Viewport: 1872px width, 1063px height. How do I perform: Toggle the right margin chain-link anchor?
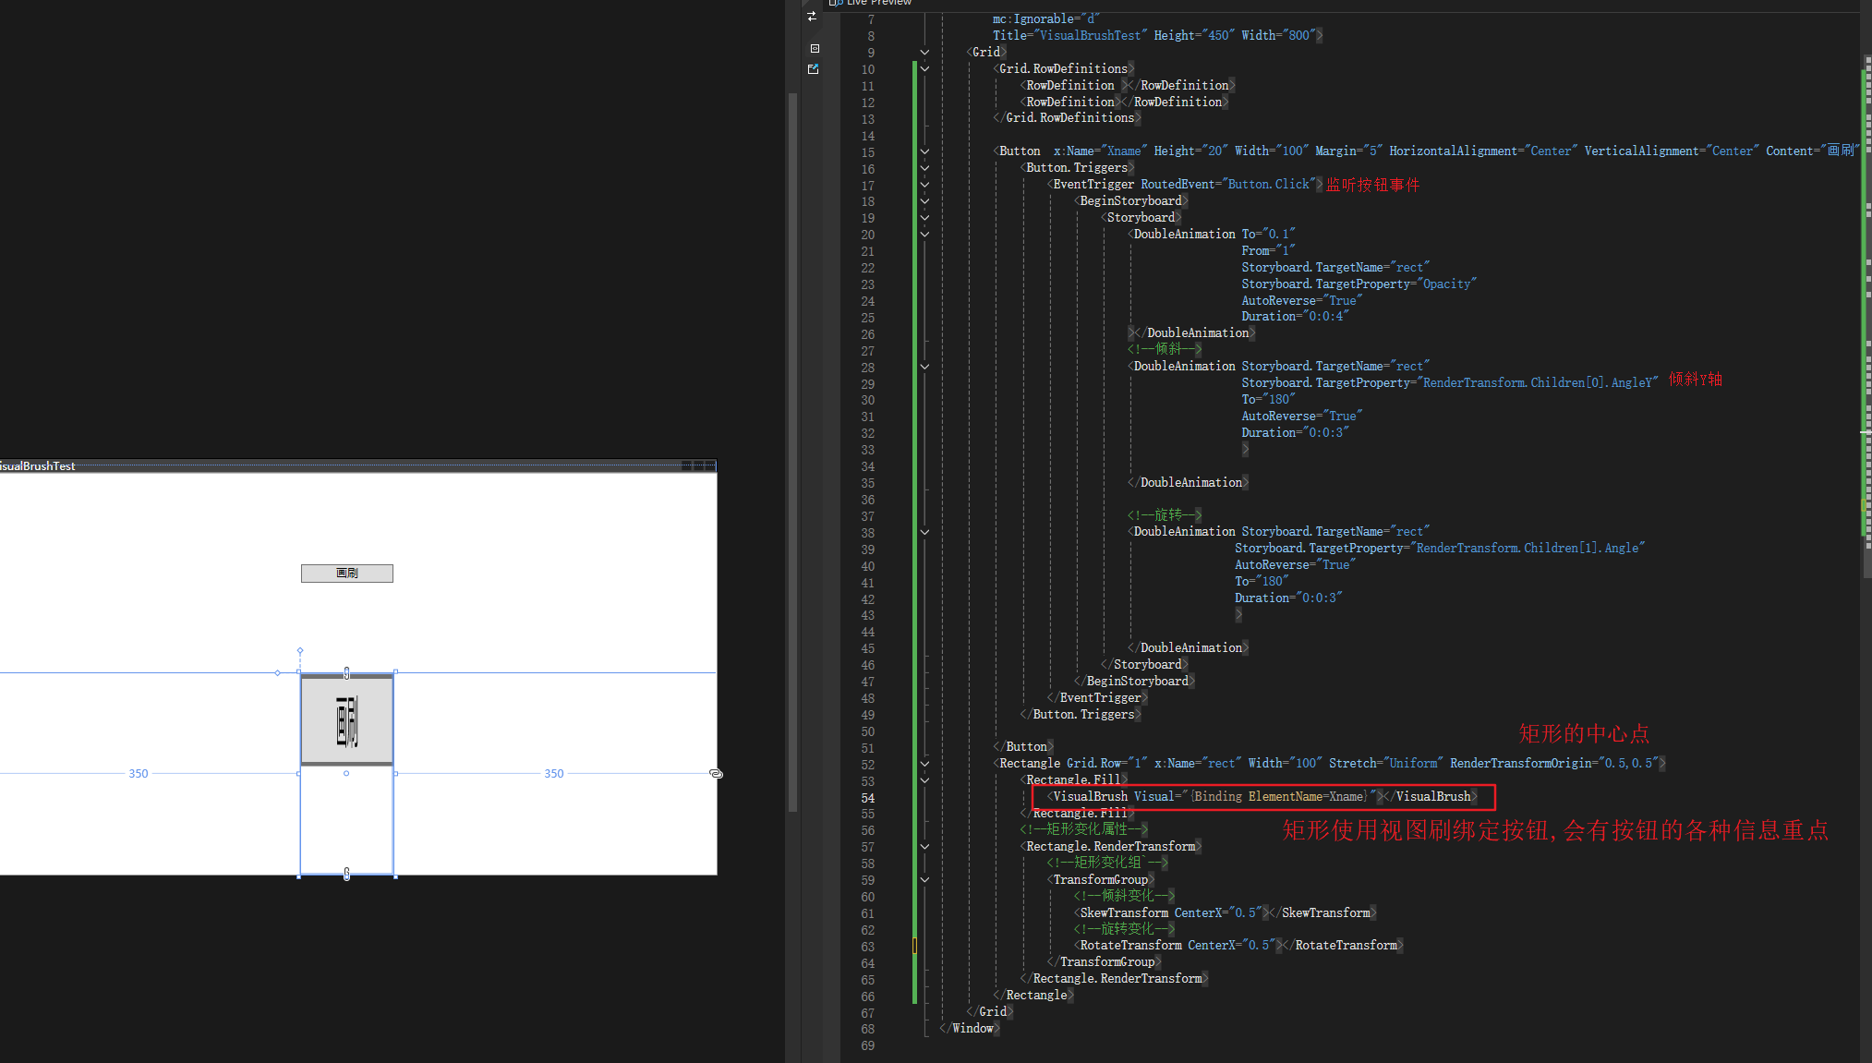(x=716, y=773)
